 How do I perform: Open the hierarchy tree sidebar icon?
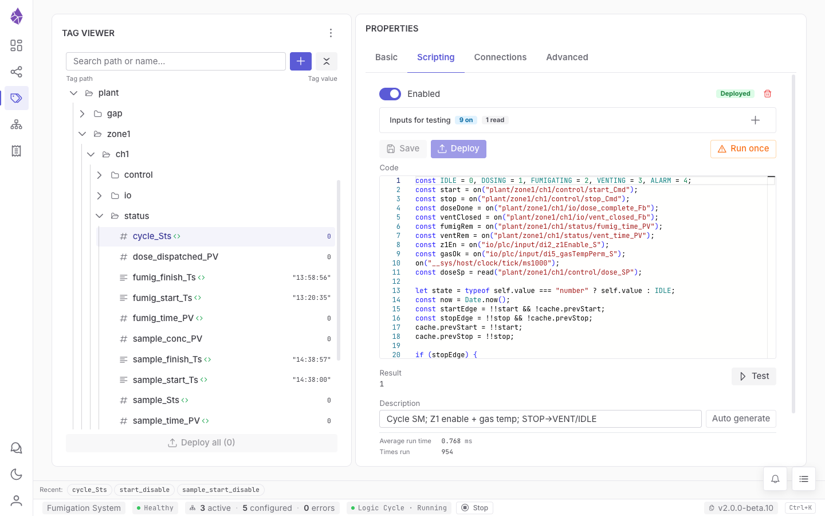point(17,124)
